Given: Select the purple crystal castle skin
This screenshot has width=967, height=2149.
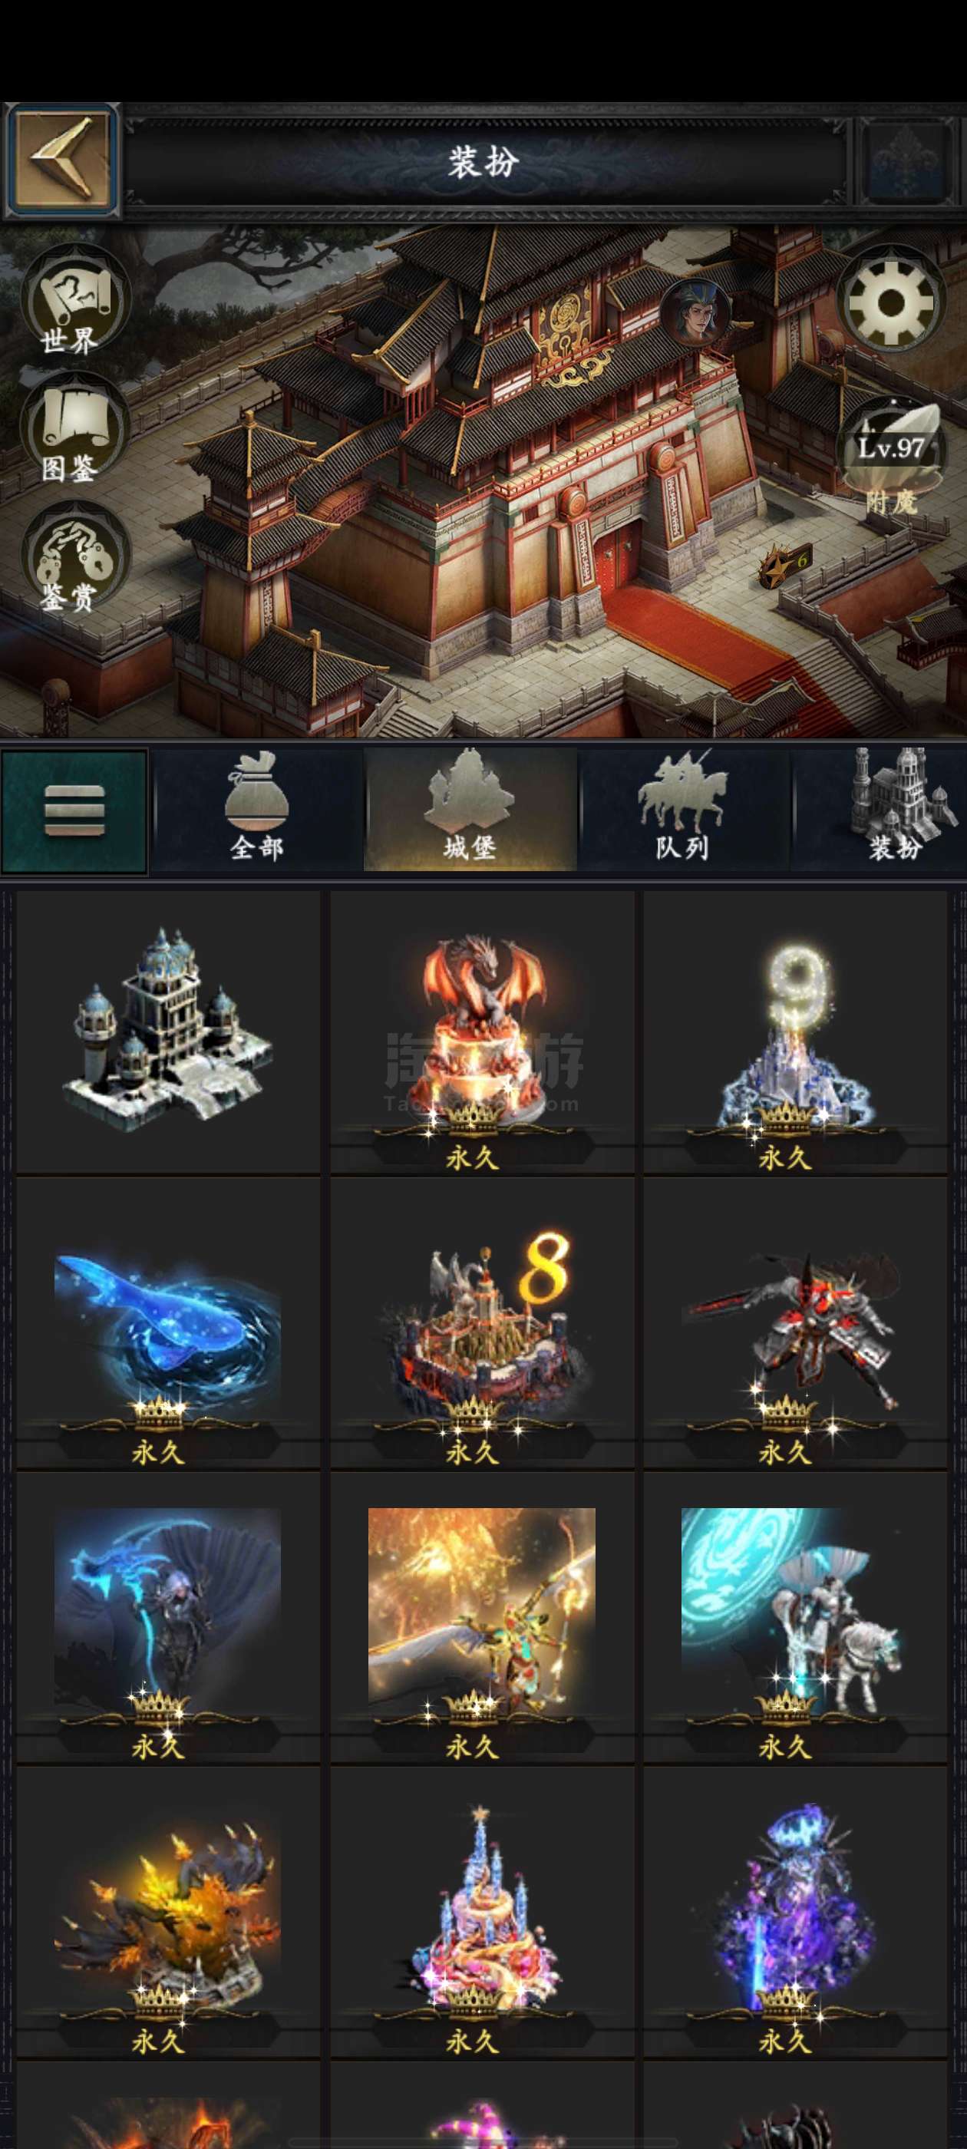Looking at the screenshot, I should [x=795, y=1911].
